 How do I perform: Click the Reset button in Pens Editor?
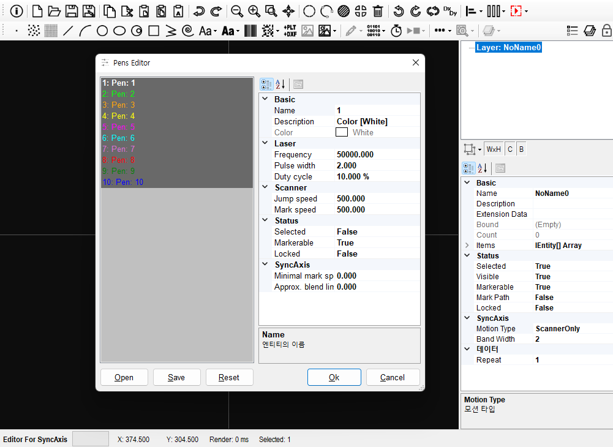230,377
